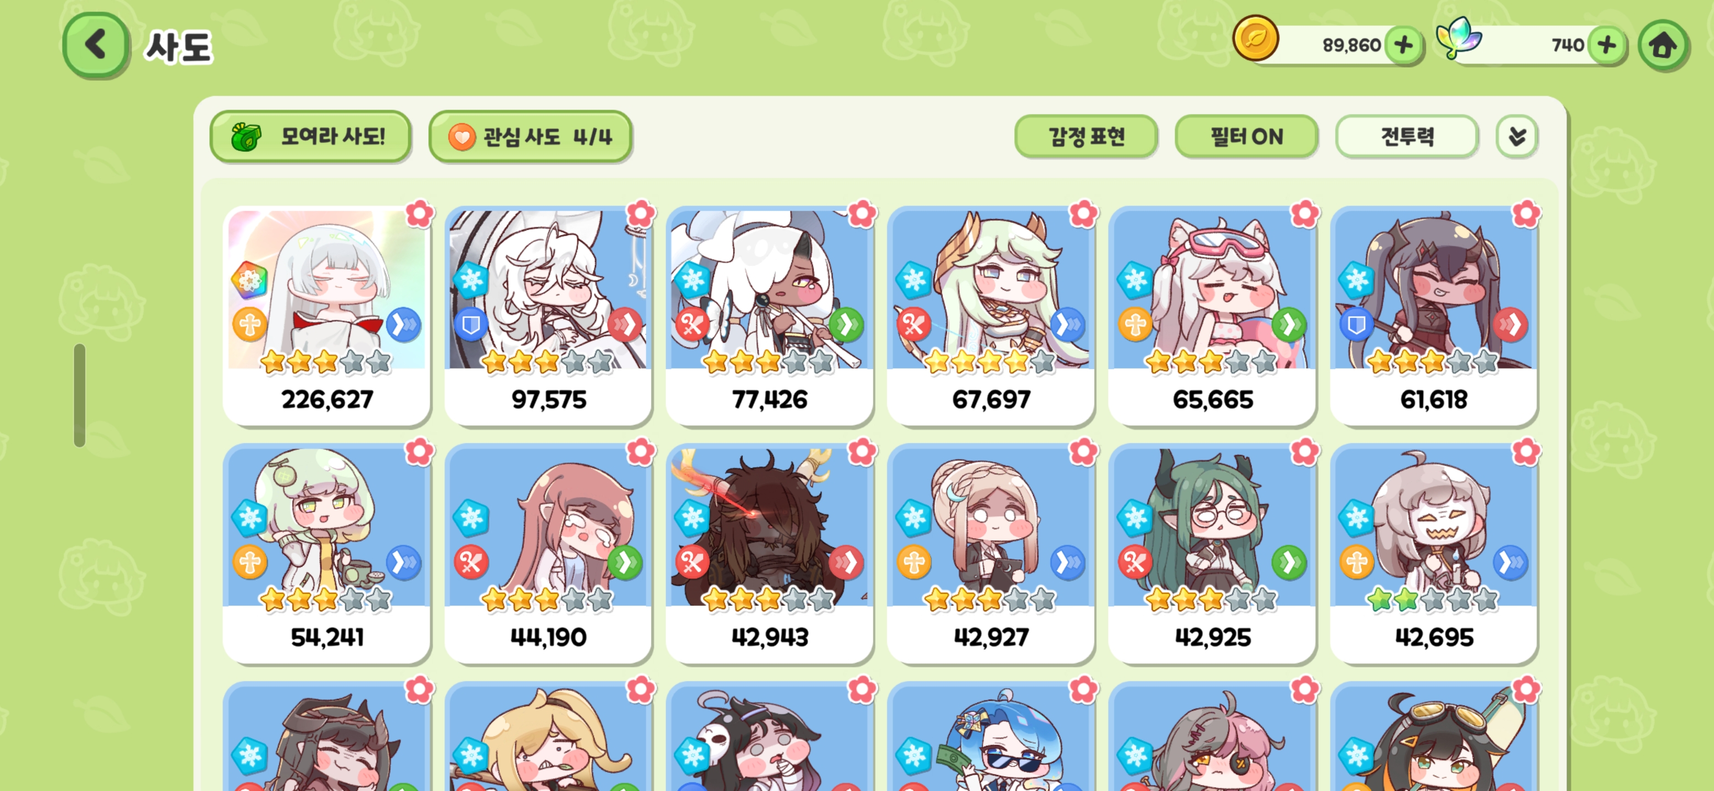The height and width of the screenshot is (791, 1714).
Task: Add gold coins with plus button
Action: 1404,45
